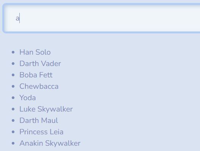
Task: Choose Princess Leia from the list
Action: [x=41, y=132]
